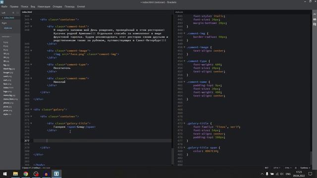Open the Emmet menu
317x178 pixels.
click(81, 6)
